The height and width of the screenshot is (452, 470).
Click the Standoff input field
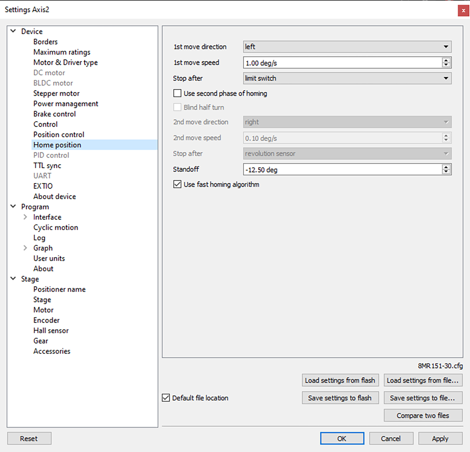(342, 170)
